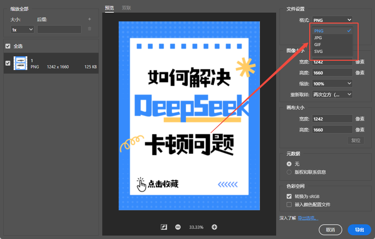Switch to the 双联 tab
The height and width of the screenshot is (239, 375).
click(x=126, y=8)
